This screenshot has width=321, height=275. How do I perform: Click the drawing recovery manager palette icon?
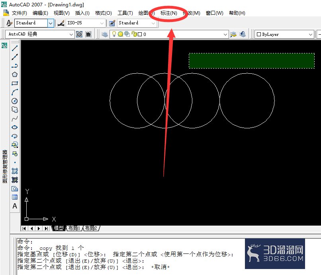click(x=4, y=45)
